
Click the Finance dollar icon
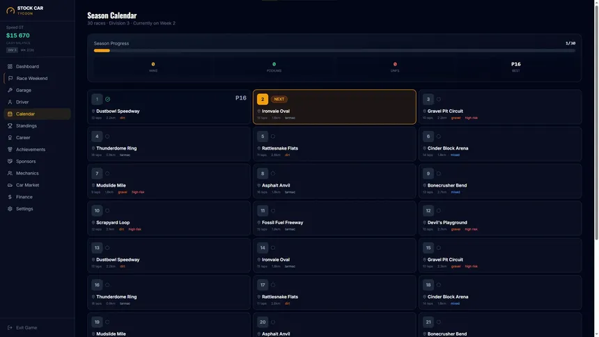pyautogui.click(x=10, y=197)
